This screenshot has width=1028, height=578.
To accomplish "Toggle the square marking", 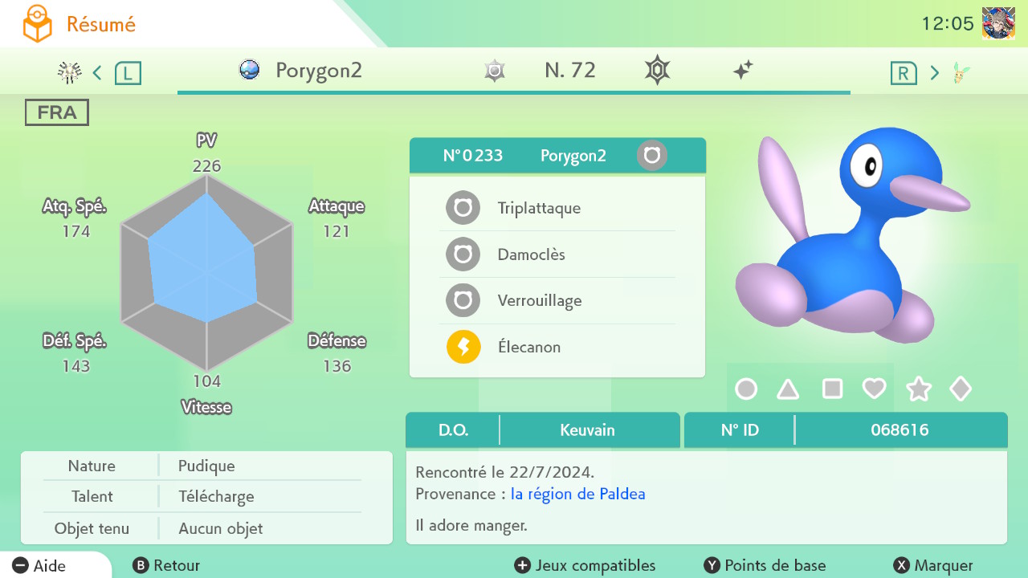I will click(832, 389).
